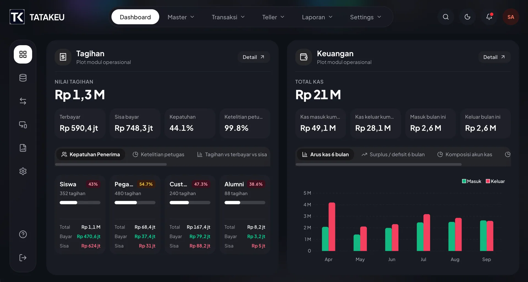Viewport: 528px width, 282px height.
Task: Toggle dark mode with moon icon
Action: click(468, 17)
